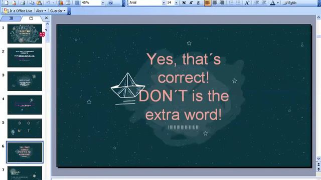Open the Arial font name dropdown
The height and width of the screenshot is (180, 321).
[164, 2]
